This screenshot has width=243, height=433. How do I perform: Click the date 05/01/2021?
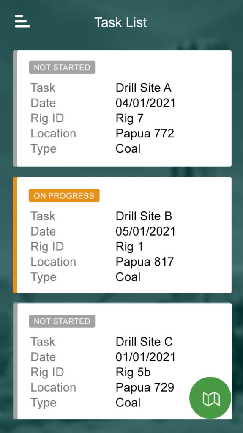point(145,231)
